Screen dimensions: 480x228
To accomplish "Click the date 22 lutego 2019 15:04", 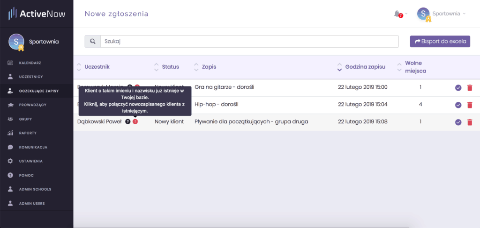I will (363, 104).
